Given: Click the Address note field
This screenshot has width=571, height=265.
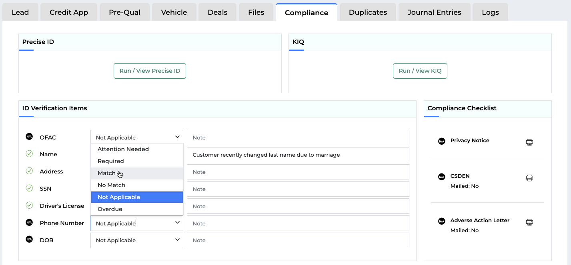Looking at the screenshot, I should [298, 172].
